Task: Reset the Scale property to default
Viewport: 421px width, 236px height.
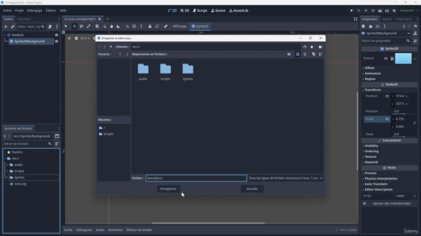Action: pos(387,119)
